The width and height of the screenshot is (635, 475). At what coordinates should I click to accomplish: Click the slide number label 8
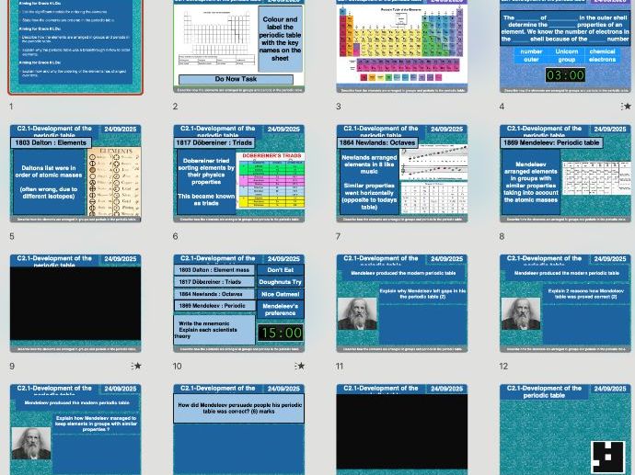tap(502, 236)
